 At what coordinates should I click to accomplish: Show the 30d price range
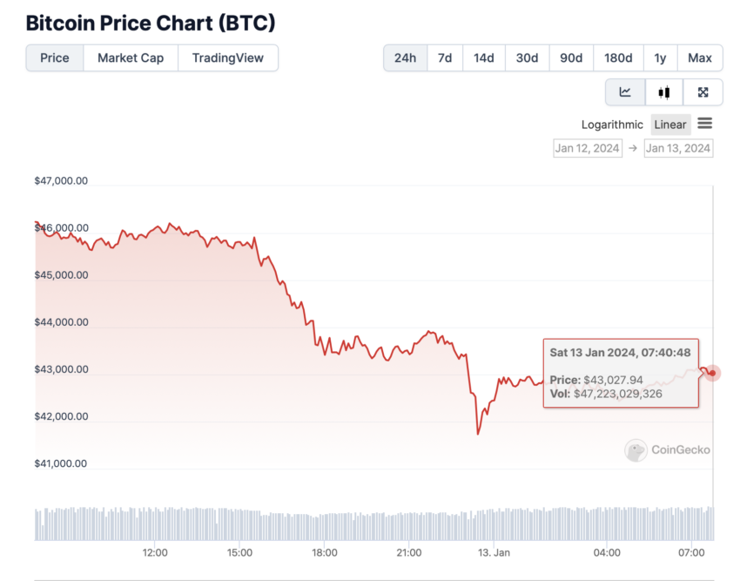(x=528, y=58)
